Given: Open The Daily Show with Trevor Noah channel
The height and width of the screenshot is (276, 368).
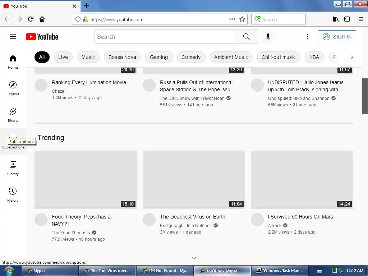Looking at the screenshot, I should (192, 98).
